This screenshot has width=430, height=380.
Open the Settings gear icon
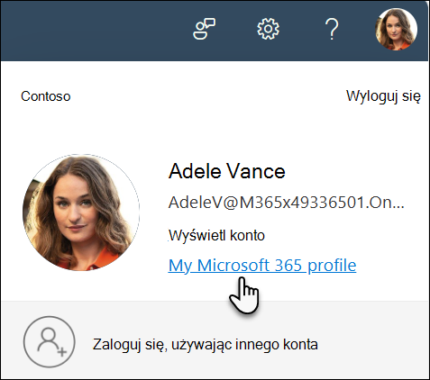(x=268, y=29)
